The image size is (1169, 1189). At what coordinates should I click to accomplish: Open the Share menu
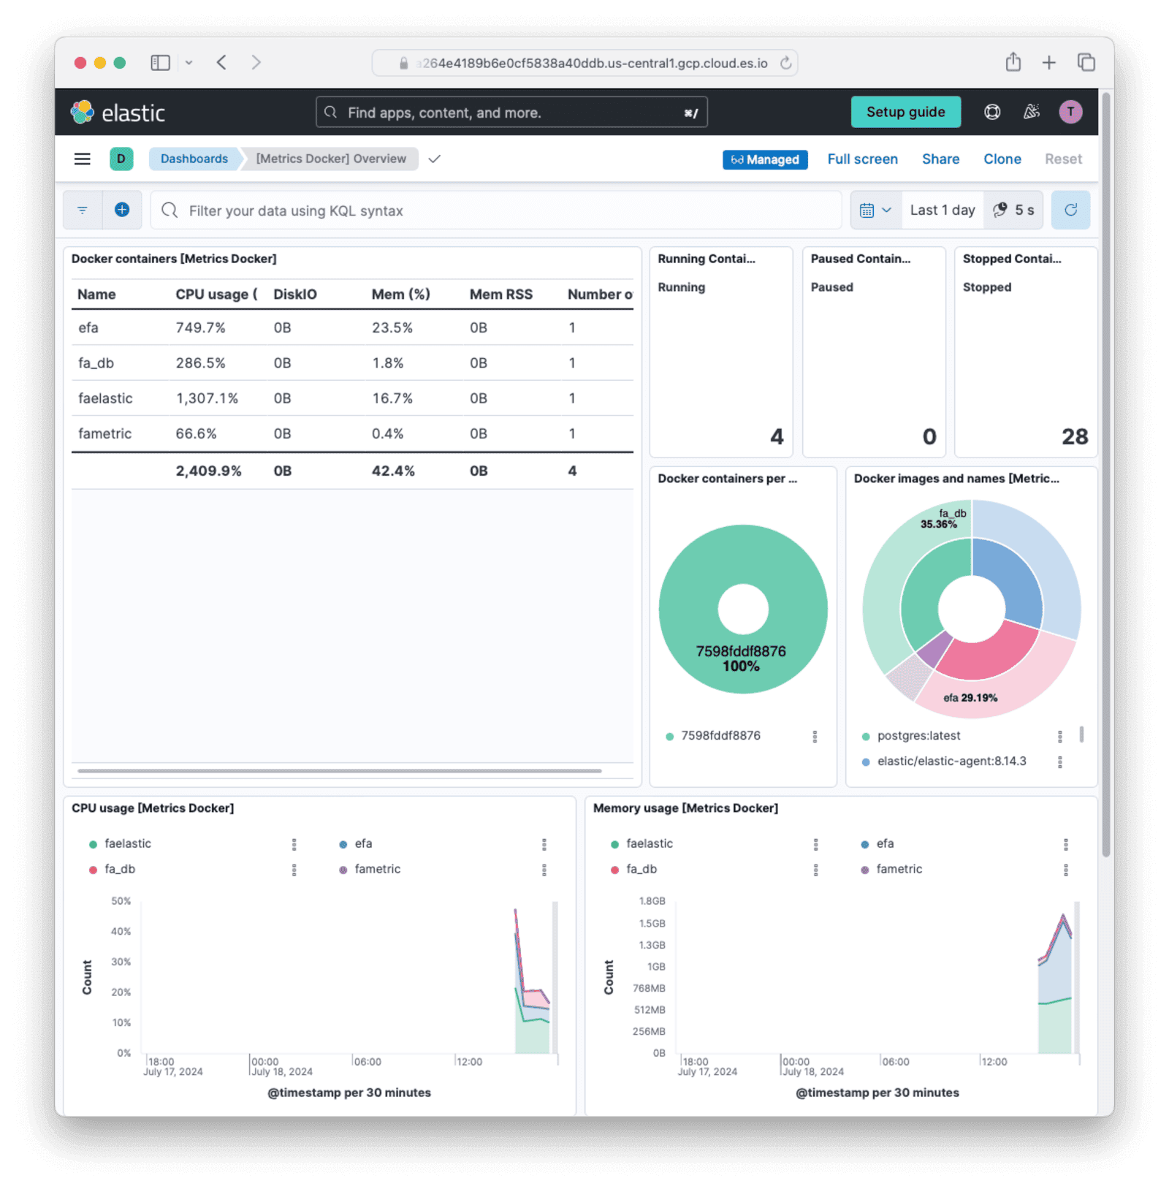pos(940,159)
